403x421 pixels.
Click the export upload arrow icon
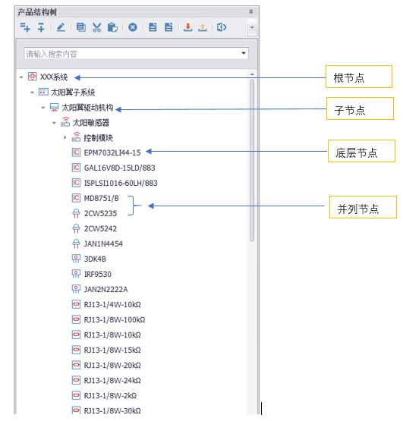click(x=203, y=27)
